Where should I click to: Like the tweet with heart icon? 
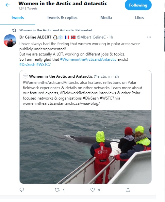(92, 190)
